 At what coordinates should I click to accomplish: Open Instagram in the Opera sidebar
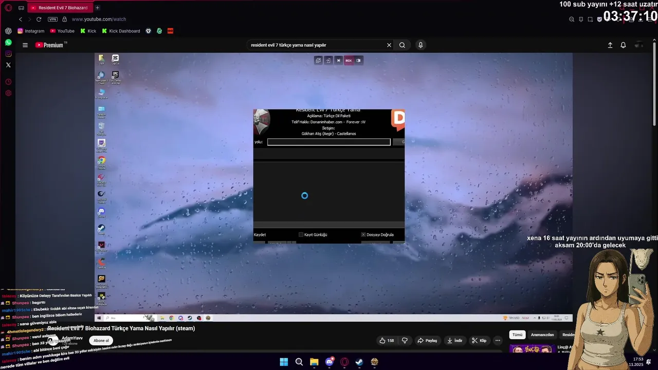pos(8,53)
